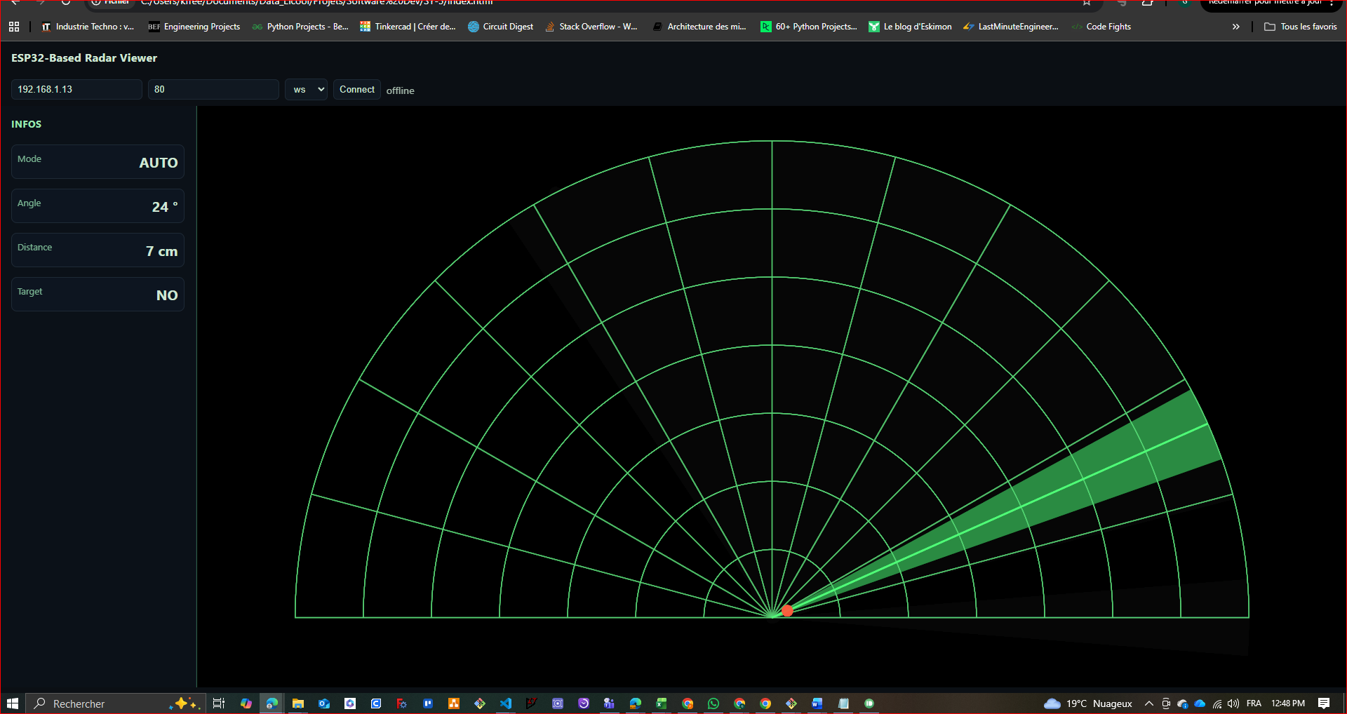Open the notification center icon

pos(1324,703)
